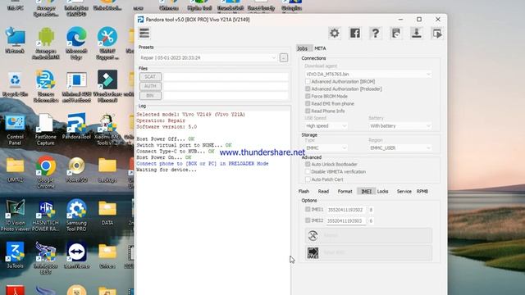The image size is (525, 295).
Task: Toggle Auto Unlock Bootloader checkbox
Action: [308, 164]
